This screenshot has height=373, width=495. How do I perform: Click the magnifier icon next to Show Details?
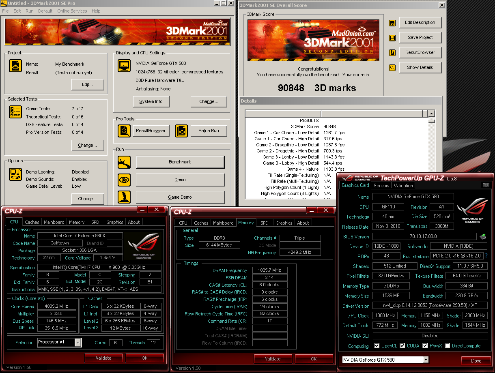tap(392, 68)
